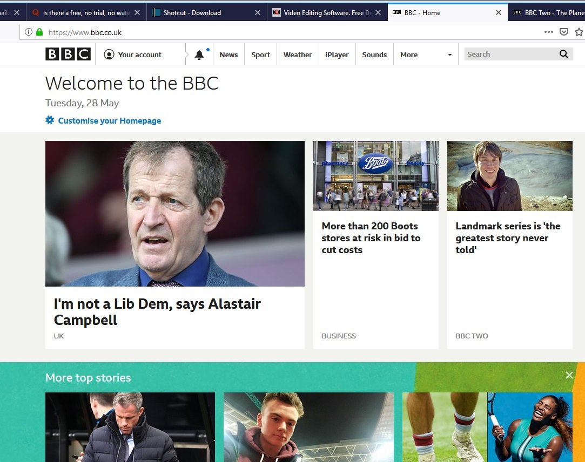Viewport: 585px width, 462px height.
Task: Click the BBC TWO category tag
Action: 472,336
